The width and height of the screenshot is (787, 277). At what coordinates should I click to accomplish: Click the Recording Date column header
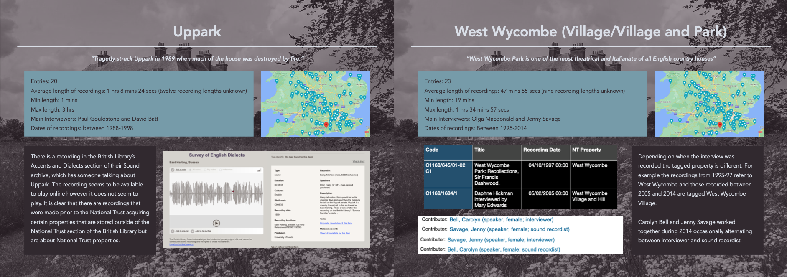click(542, 150)
